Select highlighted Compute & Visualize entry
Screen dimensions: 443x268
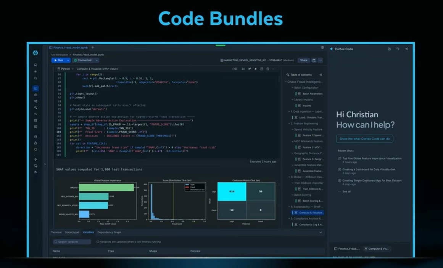[x=308, y=213]
